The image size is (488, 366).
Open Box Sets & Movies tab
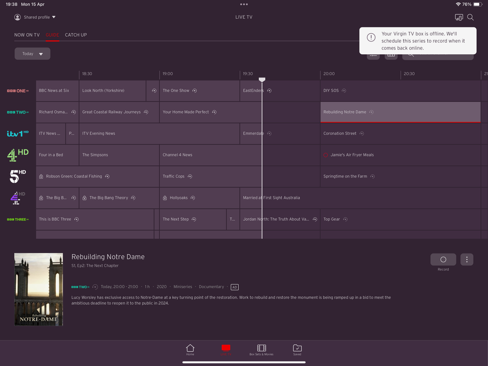tap(261, 350)
